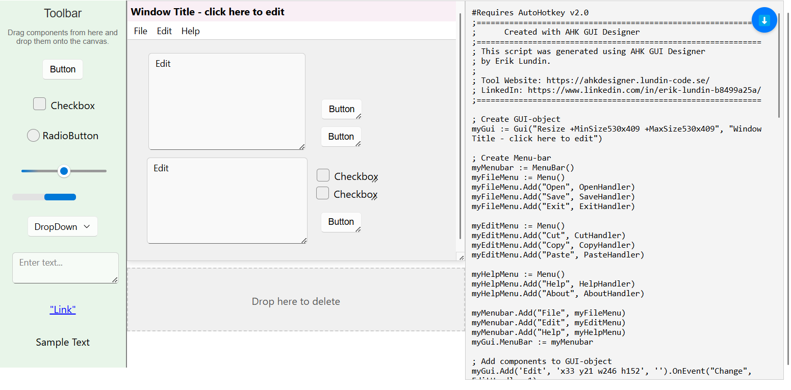Screen dimensions: 791x390
Task: Toggle the Checkbox in the Toolbar
Action: click(x=40, y=105)
